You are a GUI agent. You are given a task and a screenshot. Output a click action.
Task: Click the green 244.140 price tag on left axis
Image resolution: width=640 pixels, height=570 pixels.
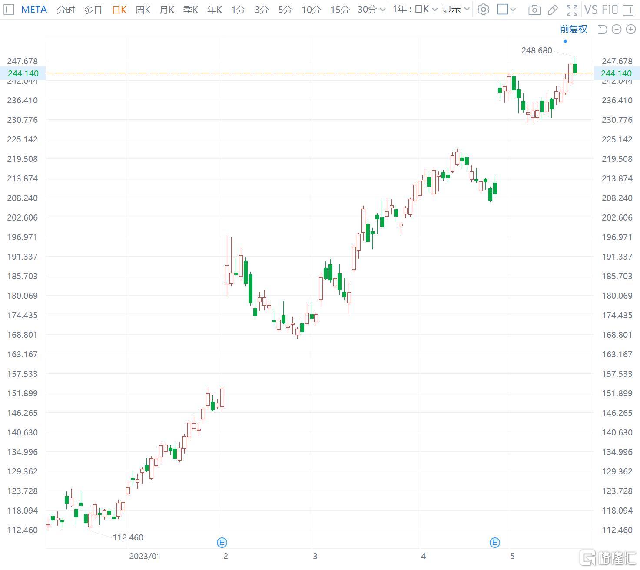(23, 73)
